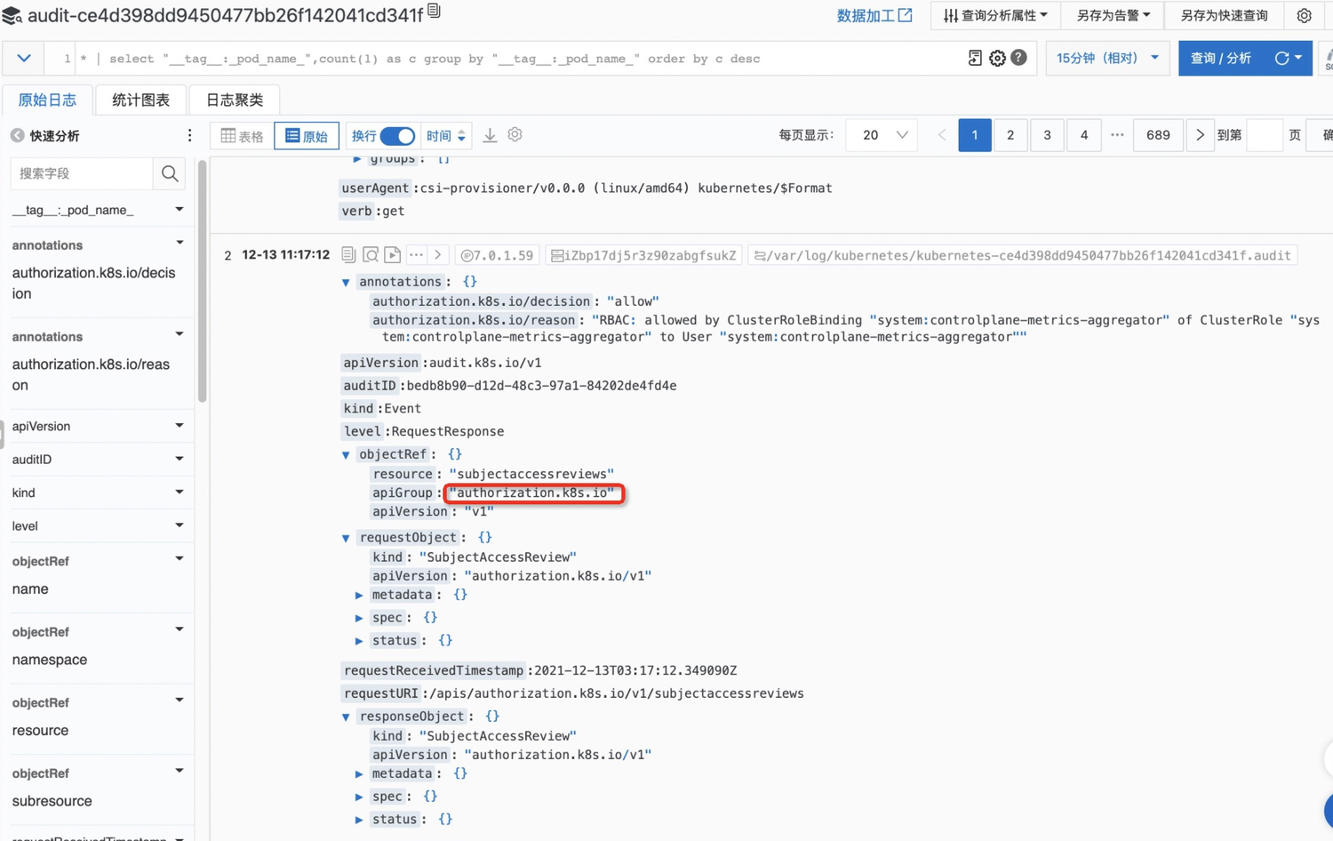Expand the __tag__:_pod_name_ field analysis
This screenshot has height=841, width=1333.
click(x=180, y=210)
